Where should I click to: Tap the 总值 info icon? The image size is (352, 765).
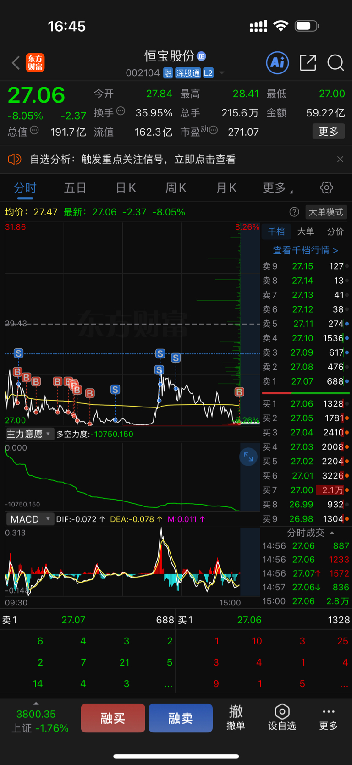click(34, 131)
